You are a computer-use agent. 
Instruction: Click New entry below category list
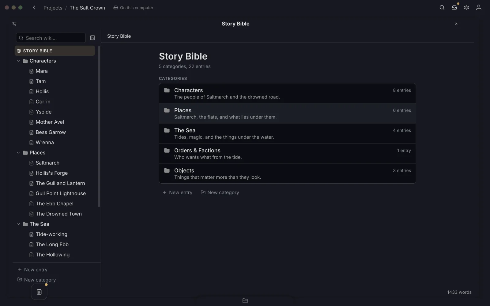178,192
